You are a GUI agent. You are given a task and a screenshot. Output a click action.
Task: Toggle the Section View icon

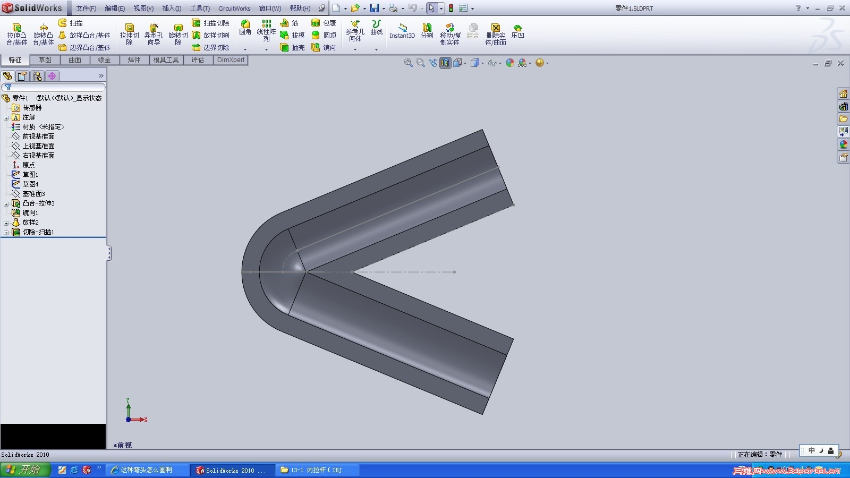445,63
